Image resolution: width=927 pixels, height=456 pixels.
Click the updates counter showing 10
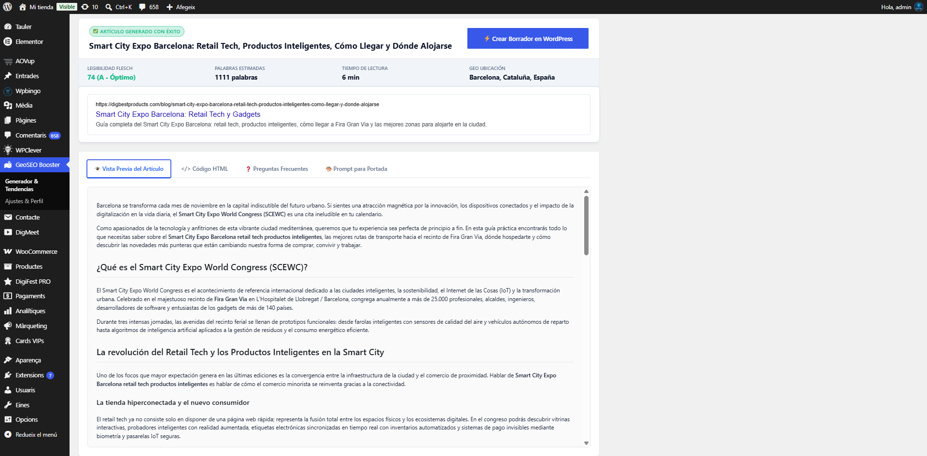[x=90, y=7]
